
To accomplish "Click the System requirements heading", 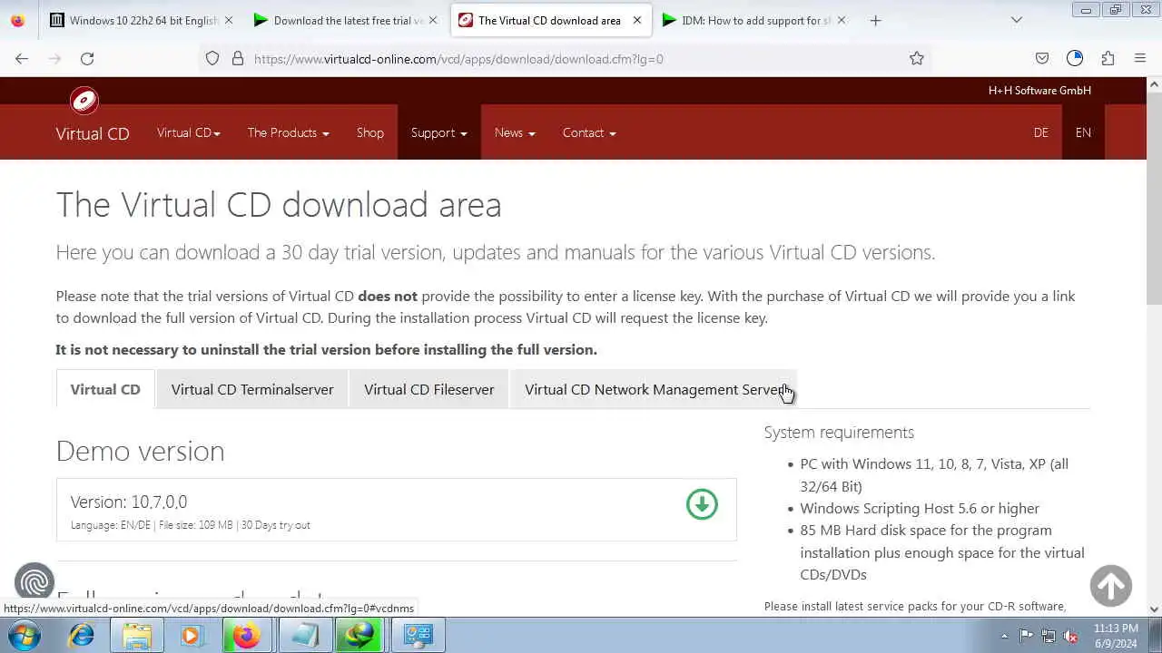I will tap(839, 432).
